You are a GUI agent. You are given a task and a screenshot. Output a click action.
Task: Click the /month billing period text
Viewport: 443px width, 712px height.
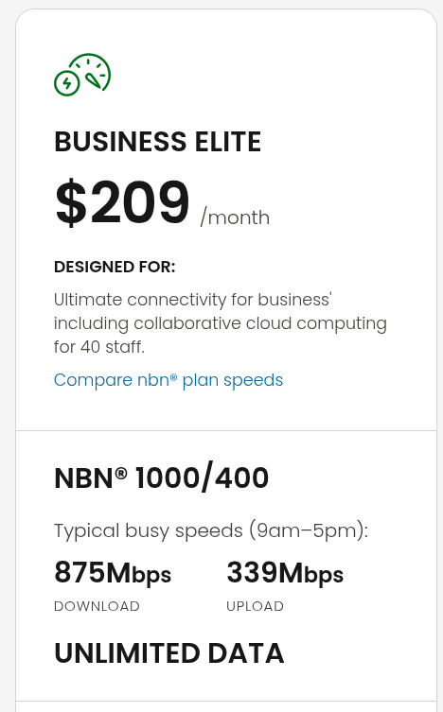pos(235,217)
